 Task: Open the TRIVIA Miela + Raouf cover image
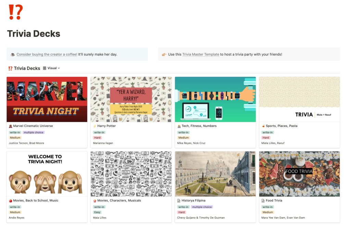click(x=300, y=99)
